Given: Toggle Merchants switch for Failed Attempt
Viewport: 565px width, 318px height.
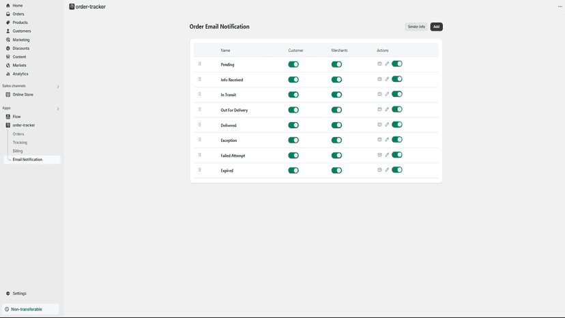Looking at the screenshot, I should click(x=336, y=156).
